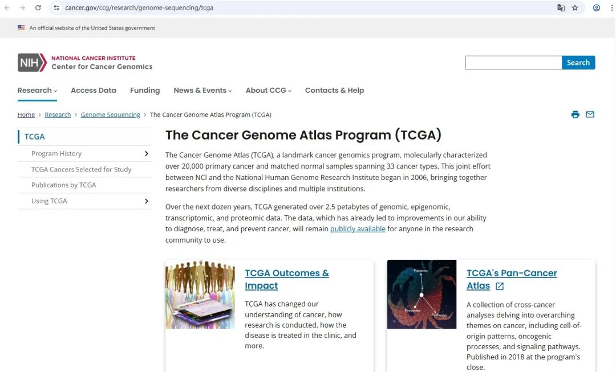Open Google Translate from the address bar
The width and height of the screenshot is (616, 372).
[x=561, y=7]
